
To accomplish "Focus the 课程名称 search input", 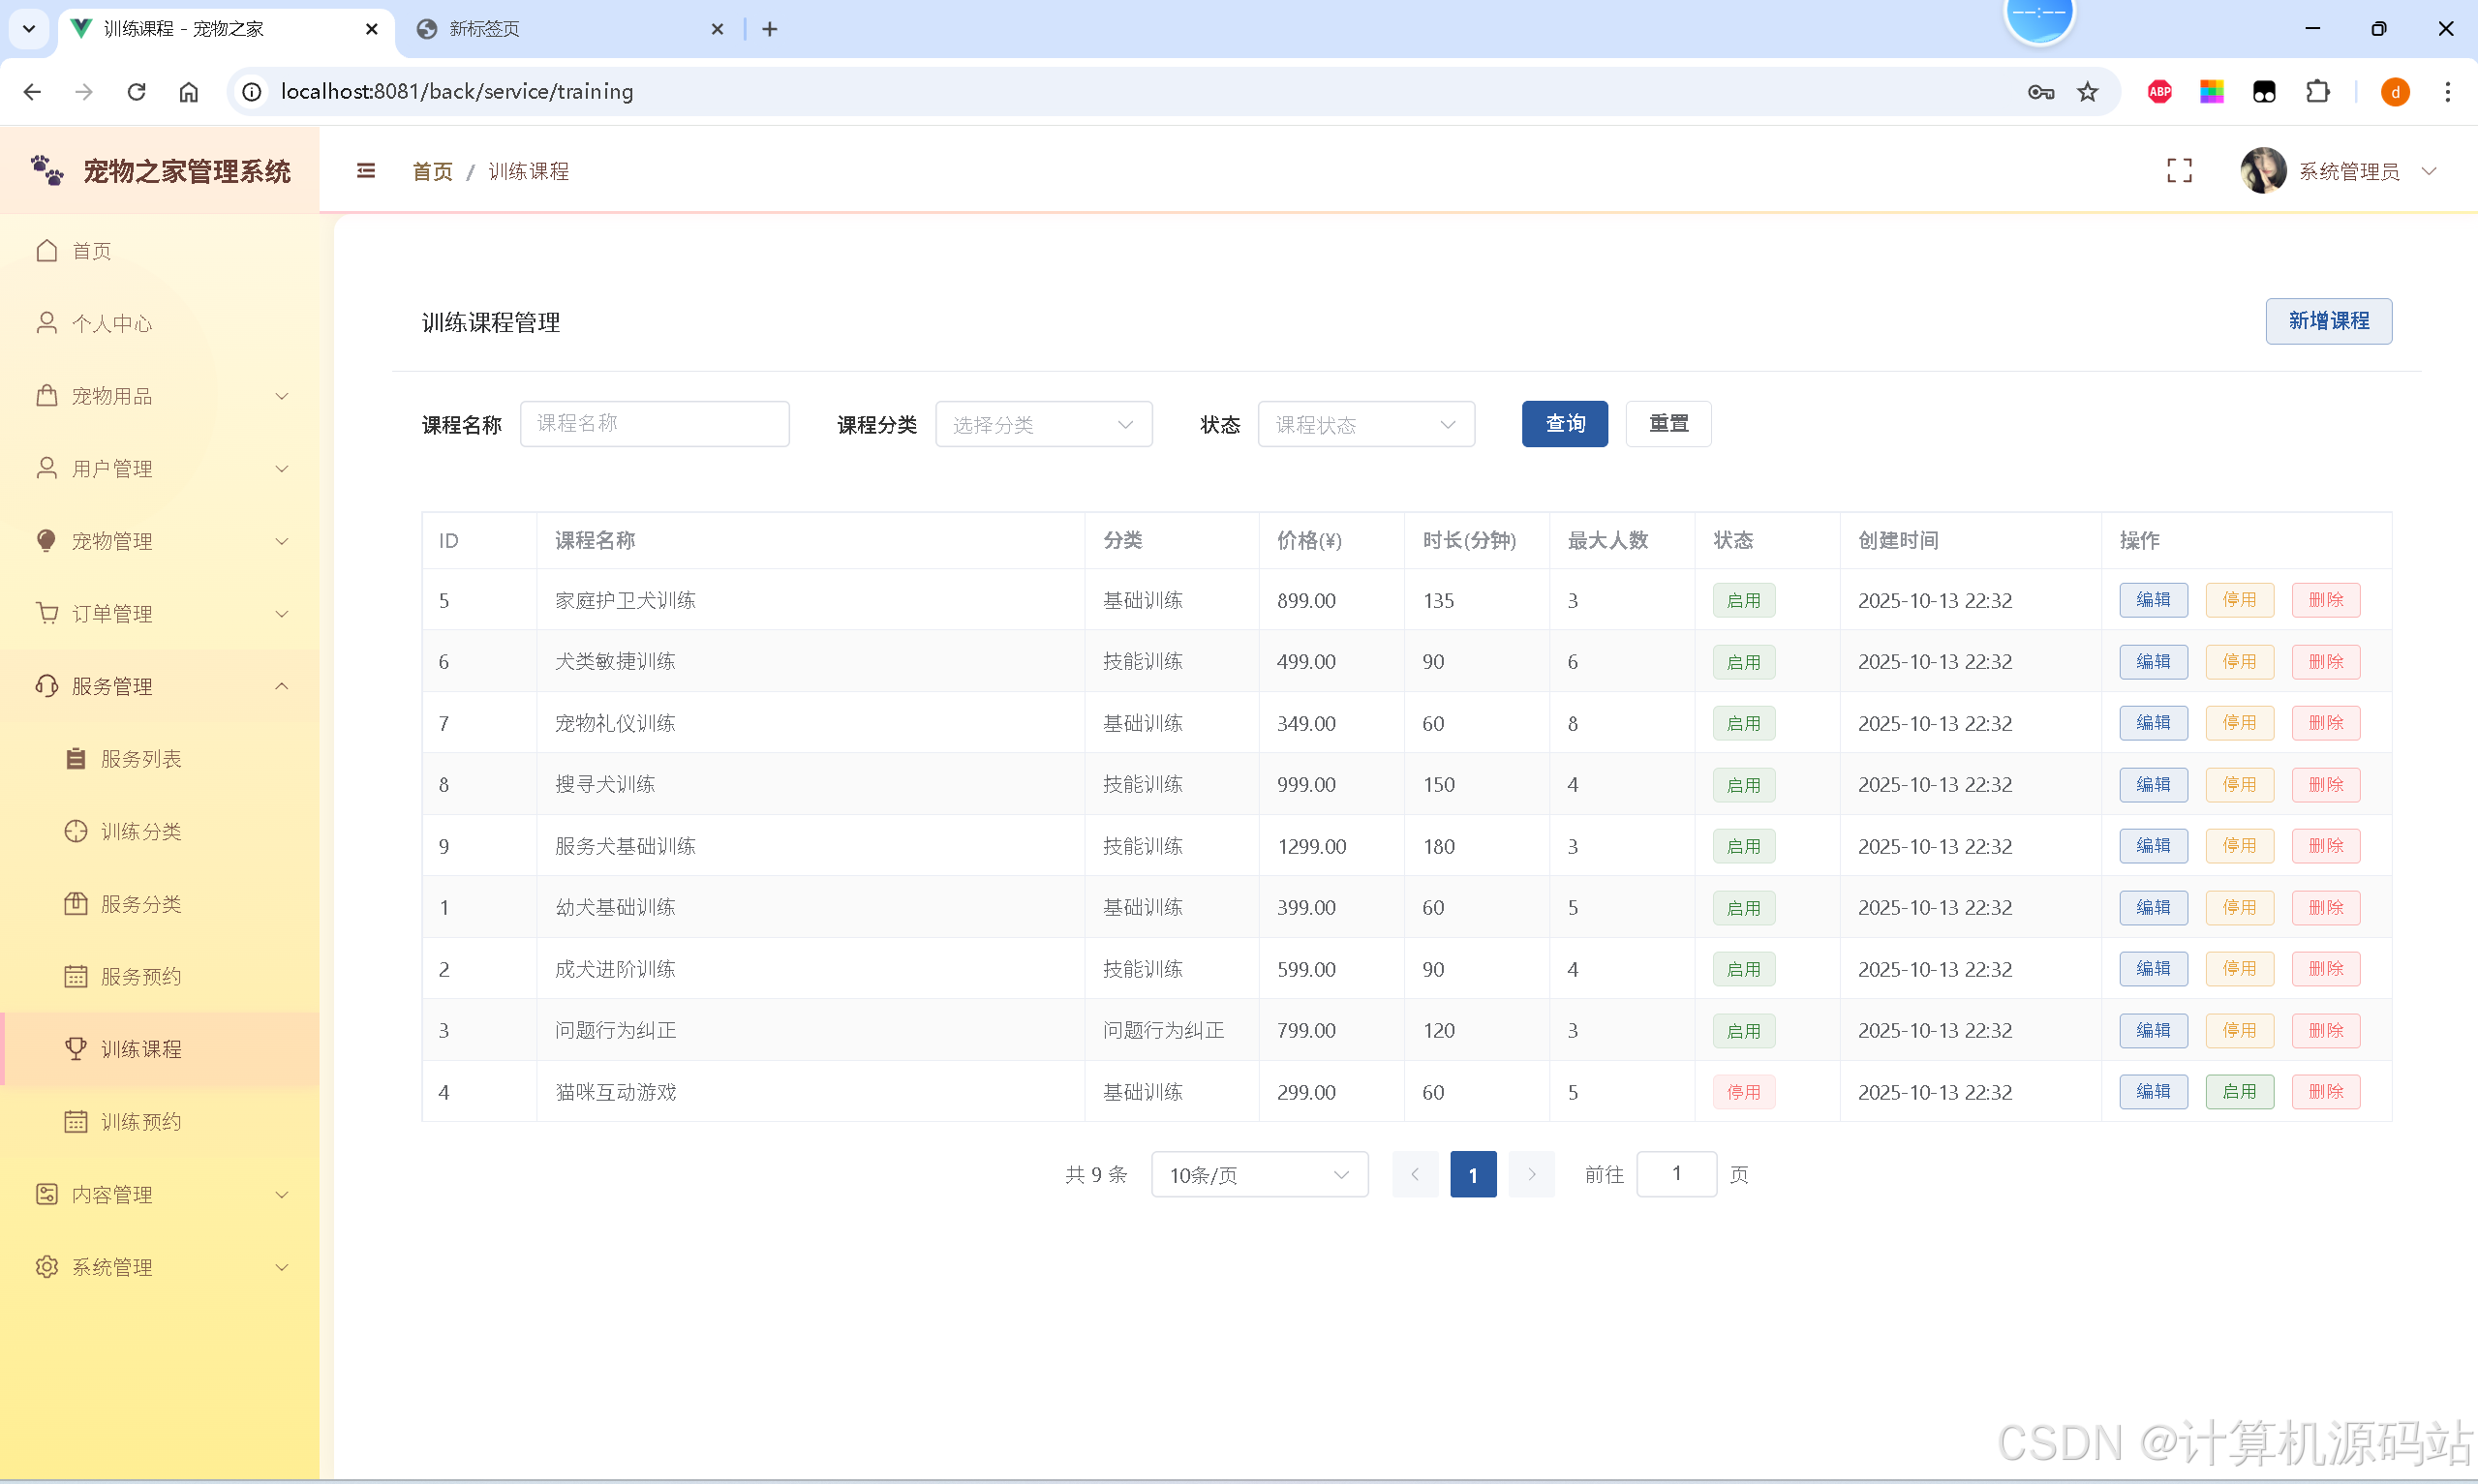I will (x=654, y=424).
